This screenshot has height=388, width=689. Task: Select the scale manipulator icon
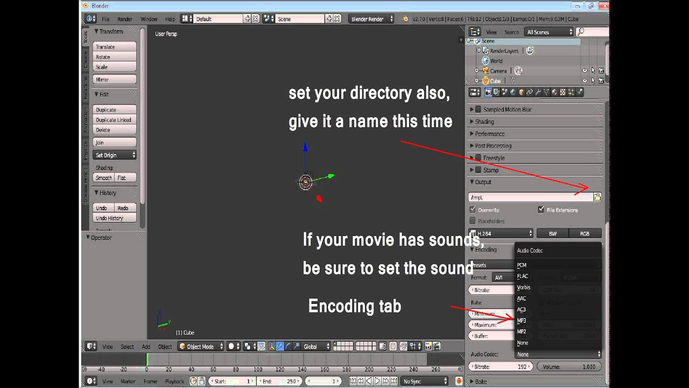tap(297, 347)
